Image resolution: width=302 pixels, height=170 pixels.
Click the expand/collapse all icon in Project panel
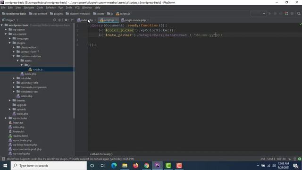tap(59, 20)
